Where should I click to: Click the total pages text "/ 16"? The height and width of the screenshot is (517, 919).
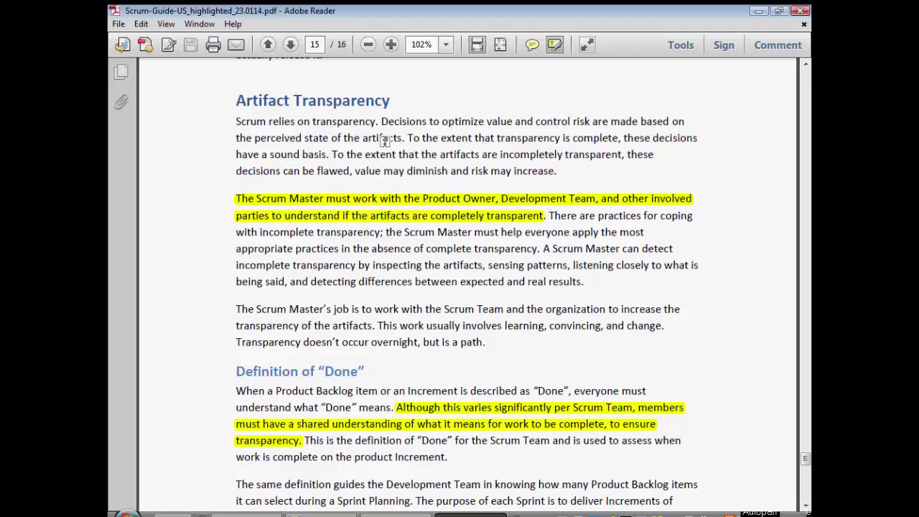coord(337,45)
